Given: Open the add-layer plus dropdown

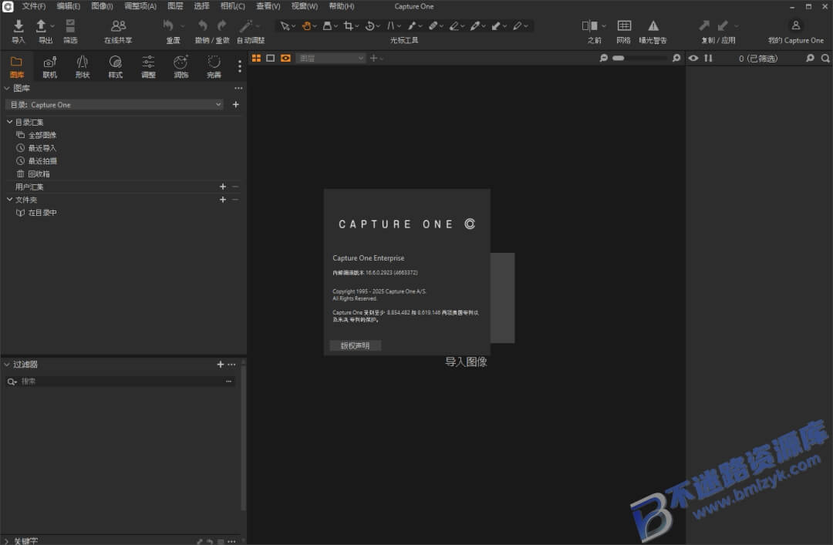Looking at the screenshot, I should (376, 58).
